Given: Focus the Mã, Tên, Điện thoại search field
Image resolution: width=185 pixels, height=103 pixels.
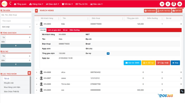Looking at the screenshot, I should pyautogui.click(x=16, y=15).
